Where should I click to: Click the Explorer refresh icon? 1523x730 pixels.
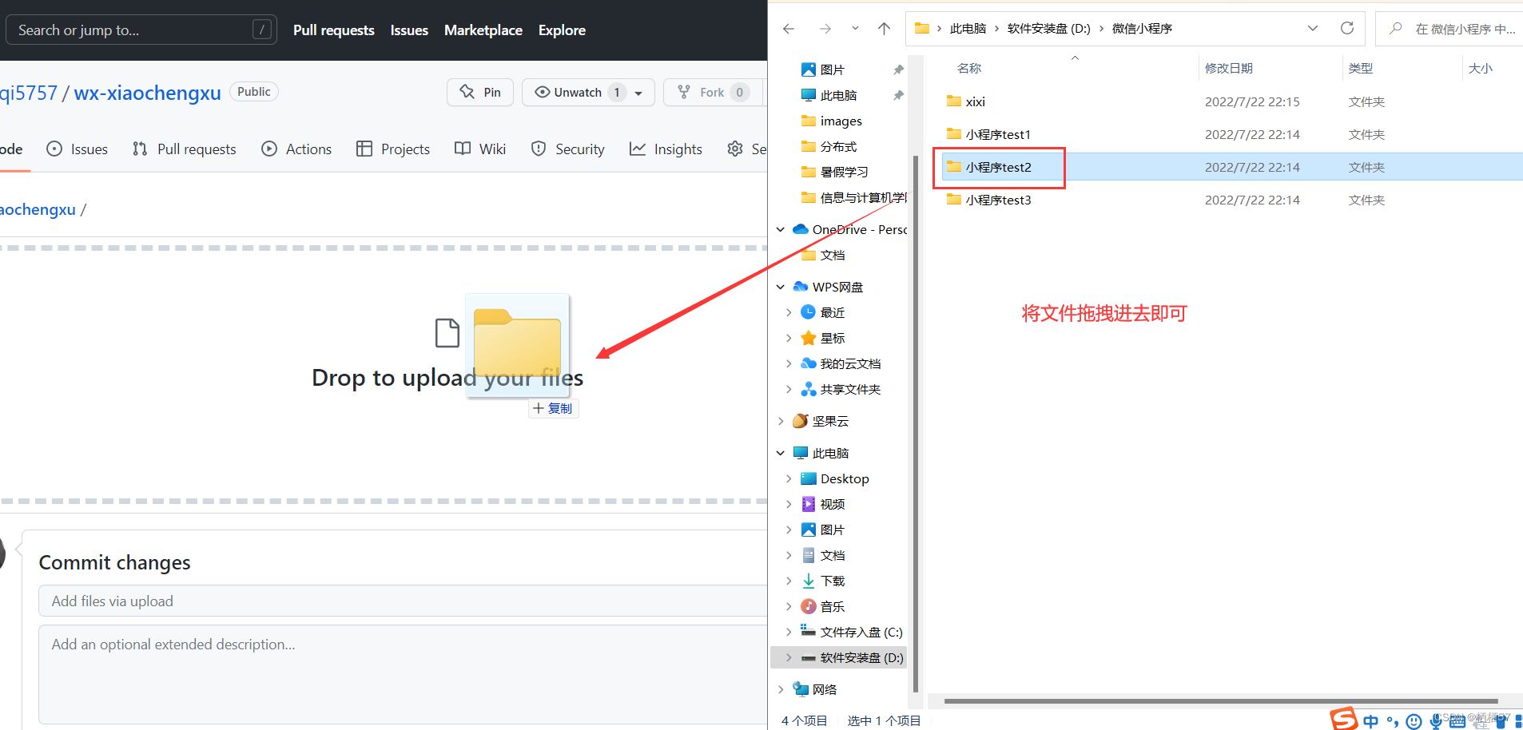[x=1347, y=29]
